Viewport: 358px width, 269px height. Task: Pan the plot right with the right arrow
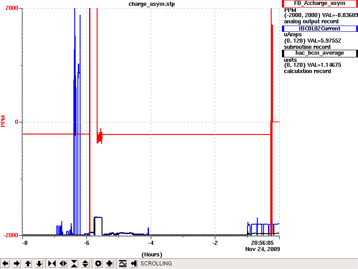point(17,264)
